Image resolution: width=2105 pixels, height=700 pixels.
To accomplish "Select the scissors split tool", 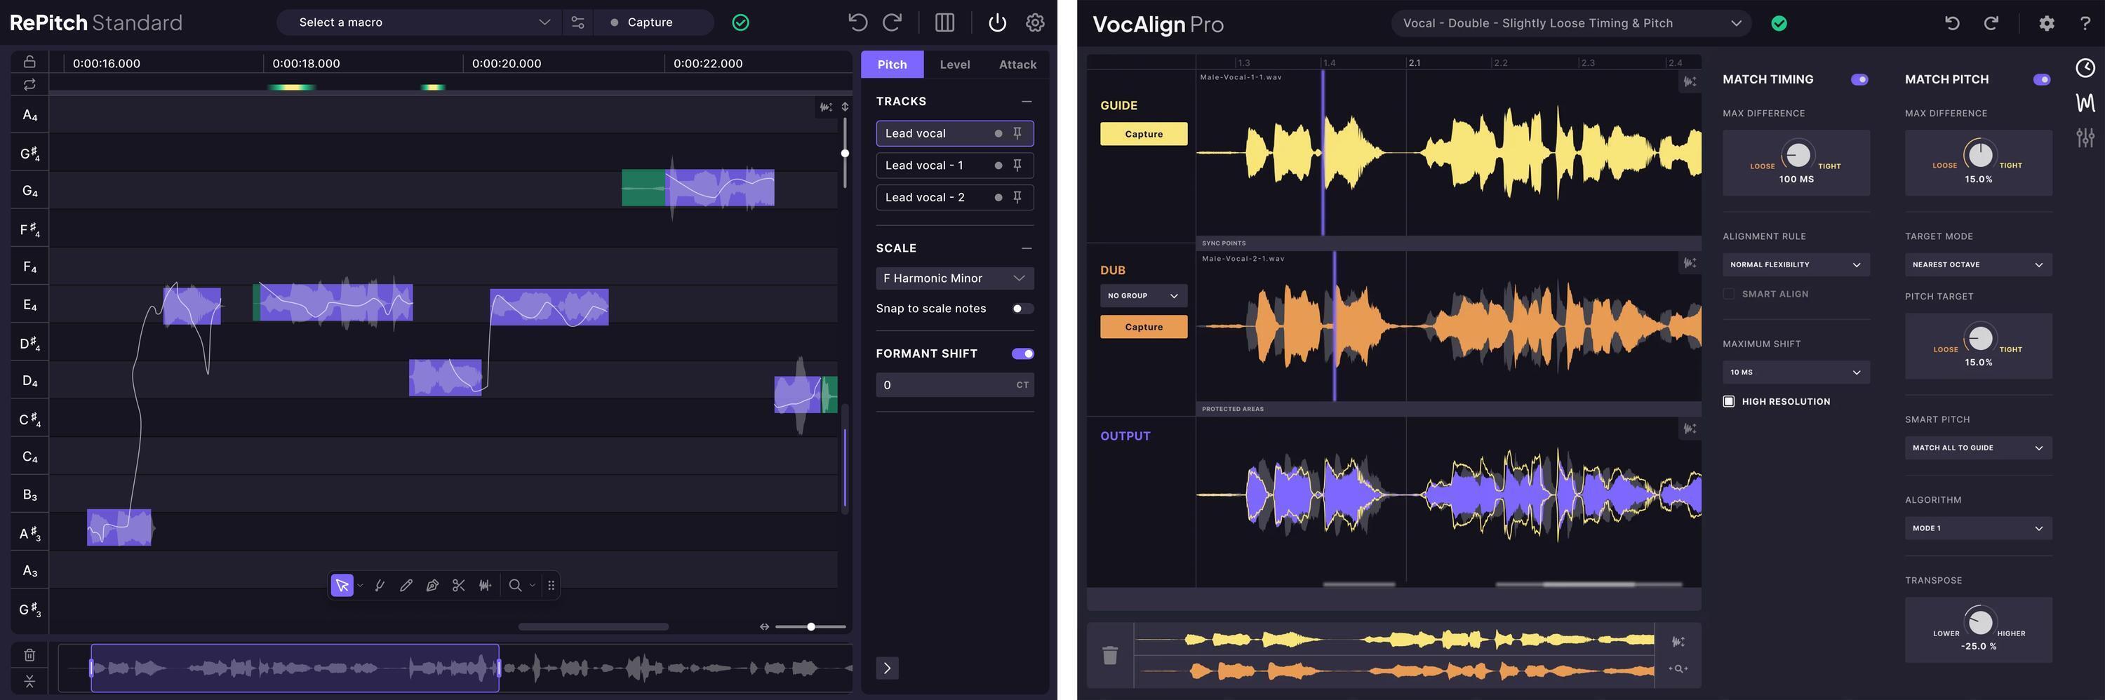I will [458, 585].
